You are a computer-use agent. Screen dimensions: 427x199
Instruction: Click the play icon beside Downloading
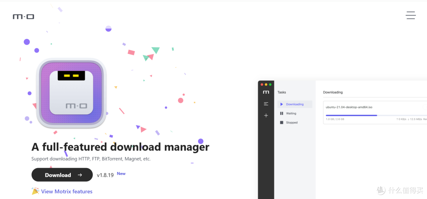click(x=282, y=104)
